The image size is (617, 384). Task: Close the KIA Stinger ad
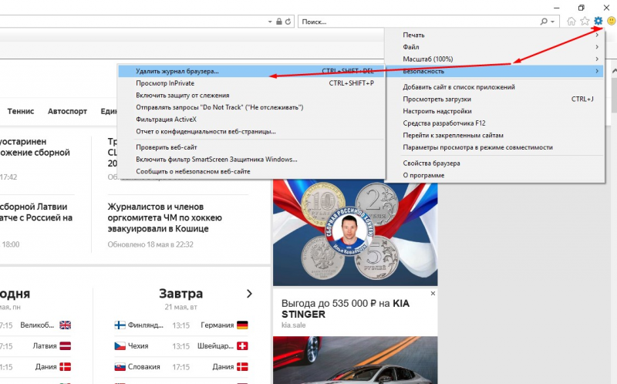(x=433, y=294)
